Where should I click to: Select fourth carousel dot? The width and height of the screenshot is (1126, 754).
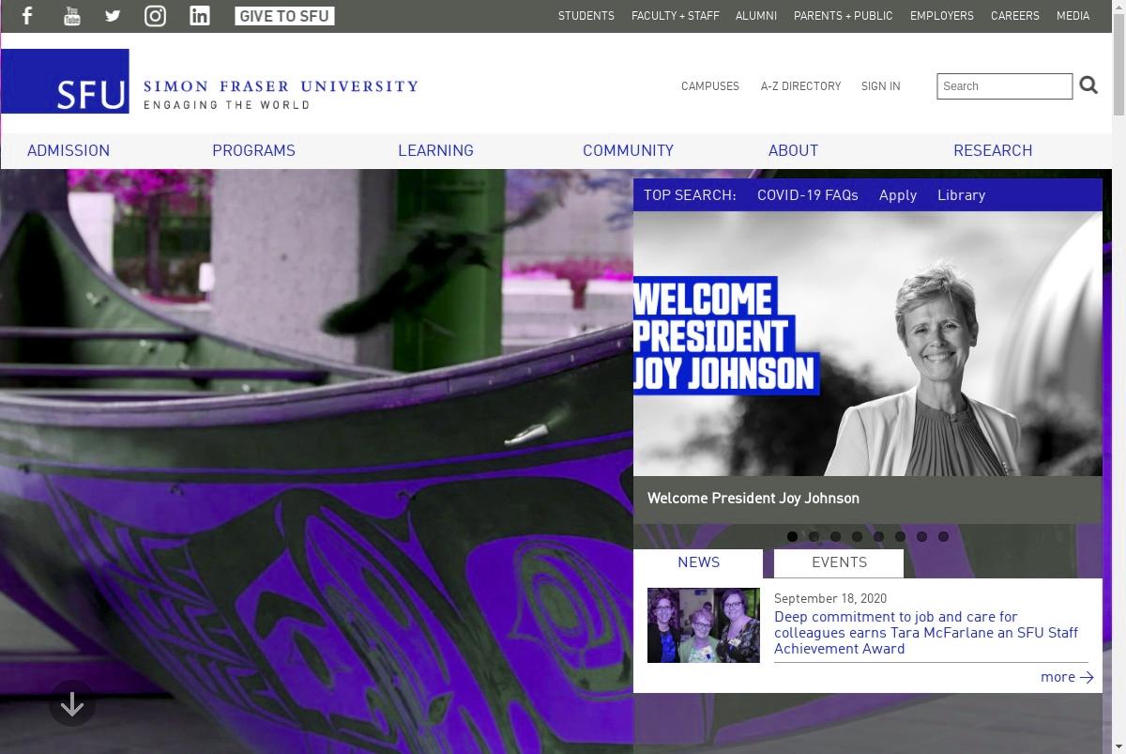tap(857, 537)
